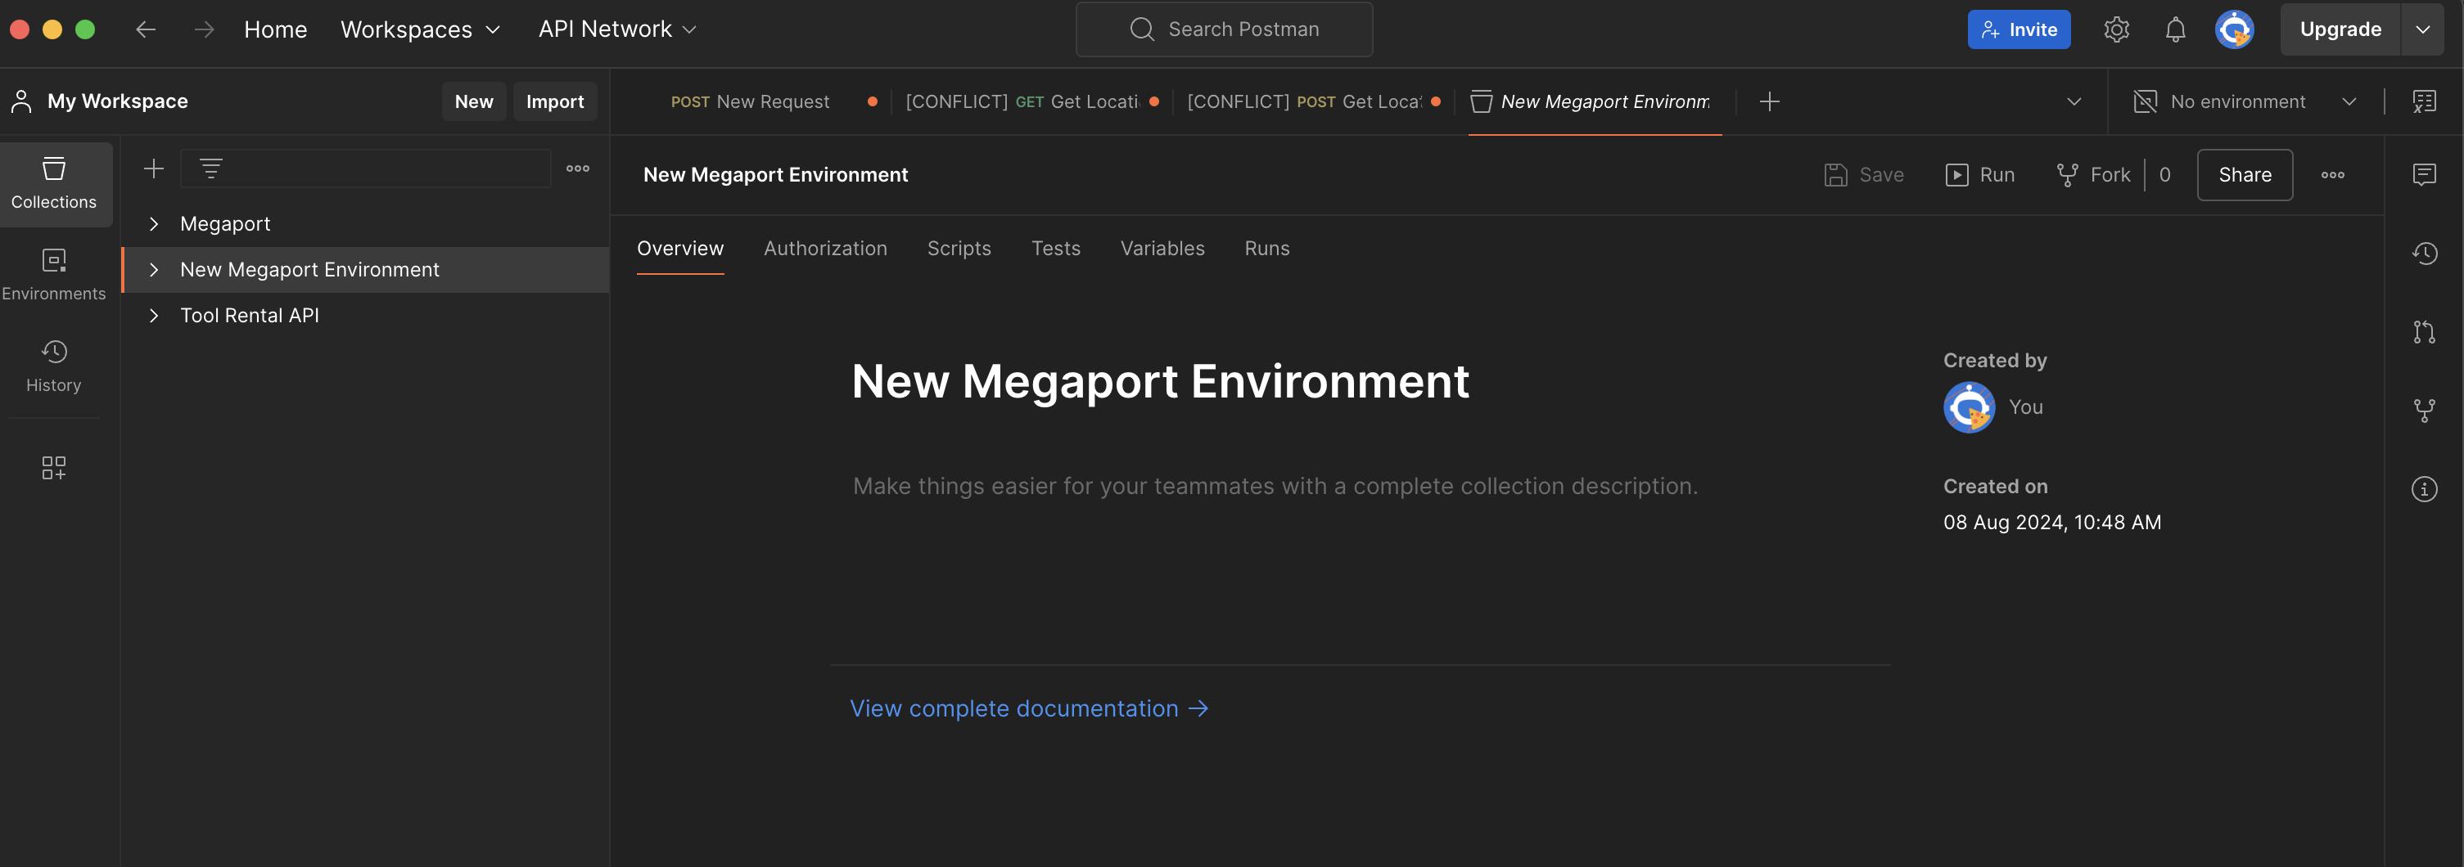Image resolution: width=2464 pixels, height=867 pixels.
Task: Expand the Tool Rental API collection
Action: [x=154, y=316]
